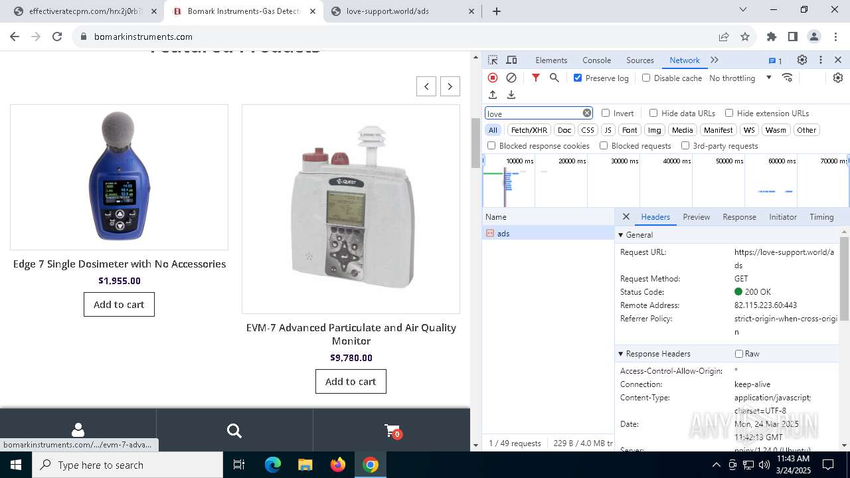Open the Response tab
This screenshot has height=478, width=850.
[739, 217]
